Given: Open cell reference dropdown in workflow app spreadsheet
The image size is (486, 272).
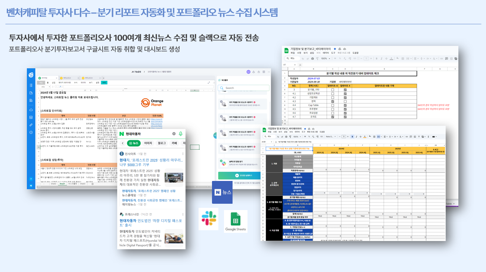Looking at the screenshot, I should (x=49, y=87).
